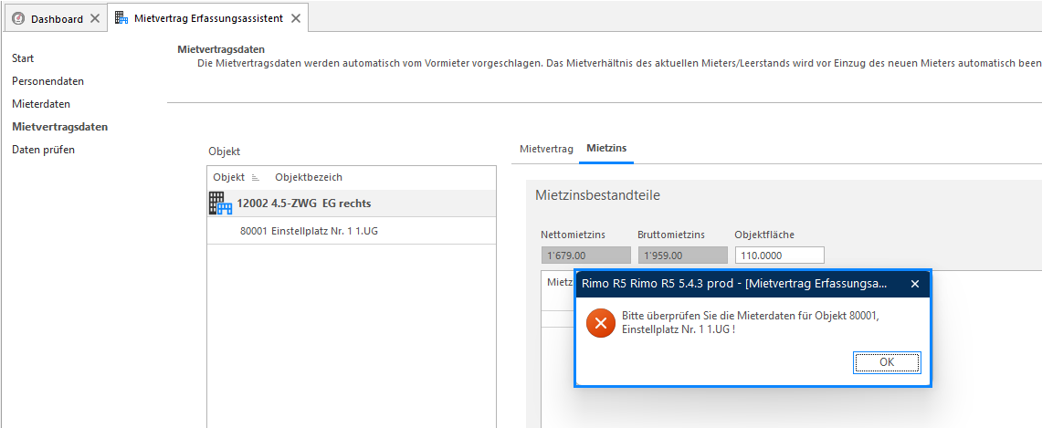Viewport: 1042px width, 428px height.
Task: Click the Objektfläche input with 110.0000
Action: [x=780, y=255]
